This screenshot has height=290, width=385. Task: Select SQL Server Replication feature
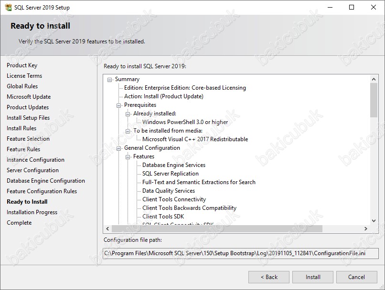[171, 174]
